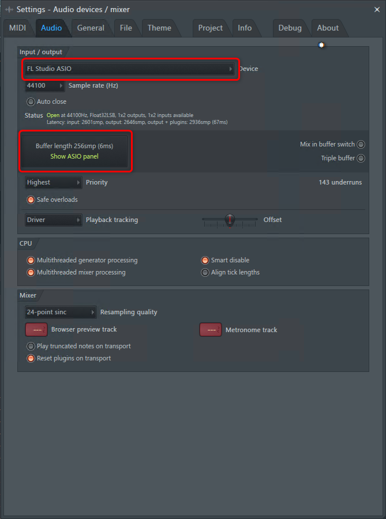This screenshot has height=519, width=386.
Task: Go to the Theme tab
Action: pos(159,28)
